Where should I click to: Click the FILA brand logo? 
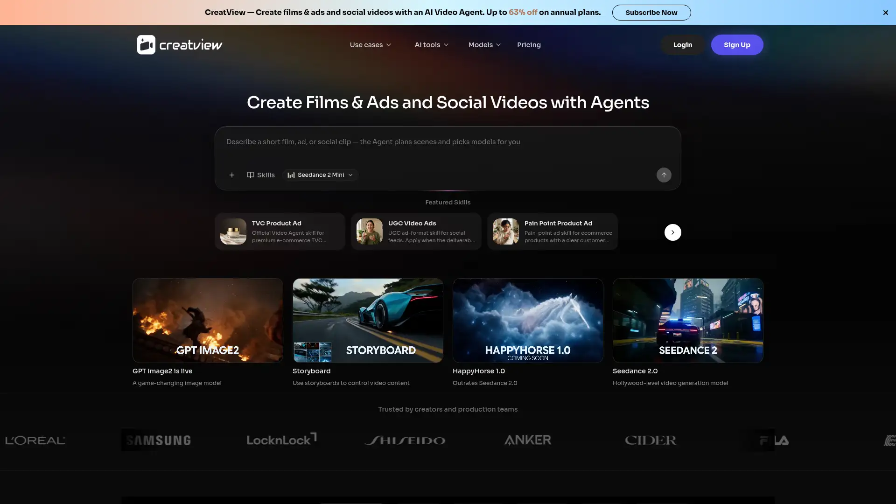coord(774,440)
